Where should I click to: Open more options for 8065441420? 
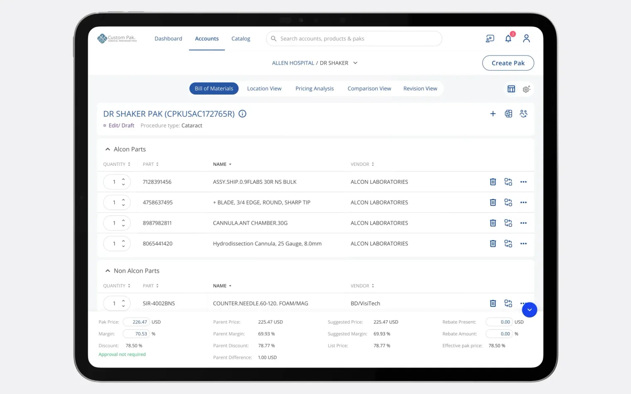[523, 243]
